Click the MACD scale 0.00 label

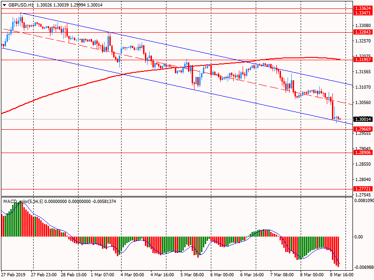[359, 237]
